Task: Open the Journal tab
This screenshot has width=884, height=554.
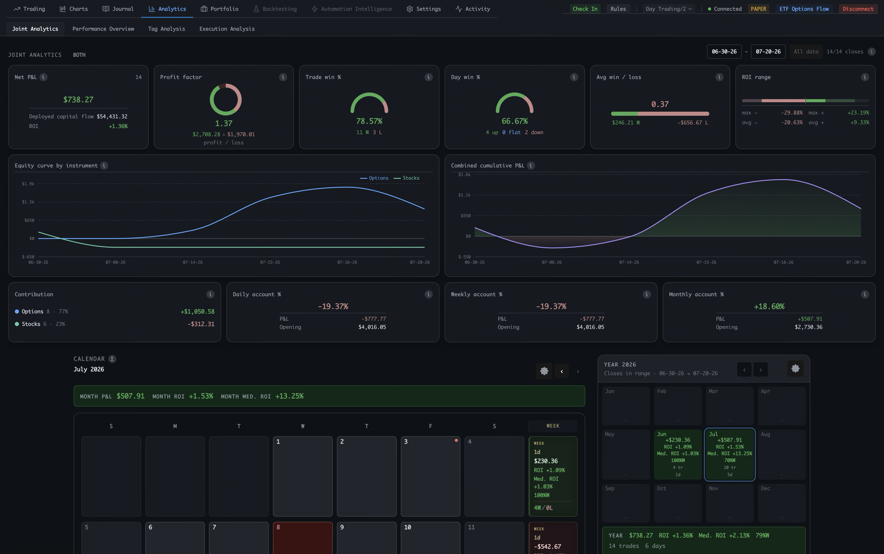Action: (x=118, y=9)
